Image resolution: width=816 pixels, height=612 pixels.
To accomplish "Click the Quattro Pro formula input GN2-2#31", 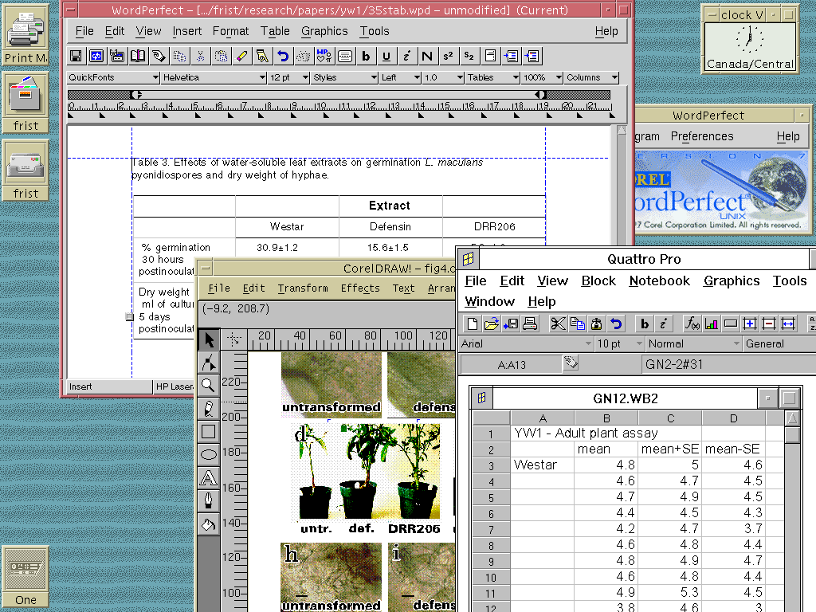I will coord(728,365).
